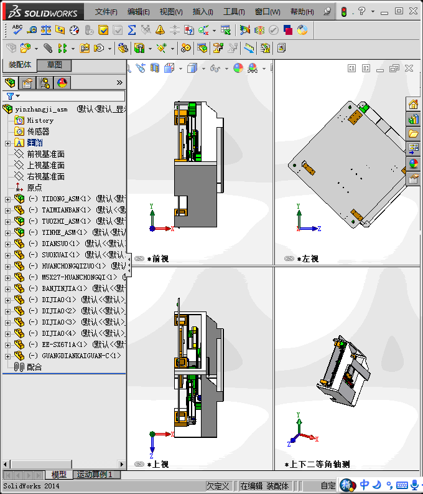Run the ABC spell checker tool

point(17,30)
